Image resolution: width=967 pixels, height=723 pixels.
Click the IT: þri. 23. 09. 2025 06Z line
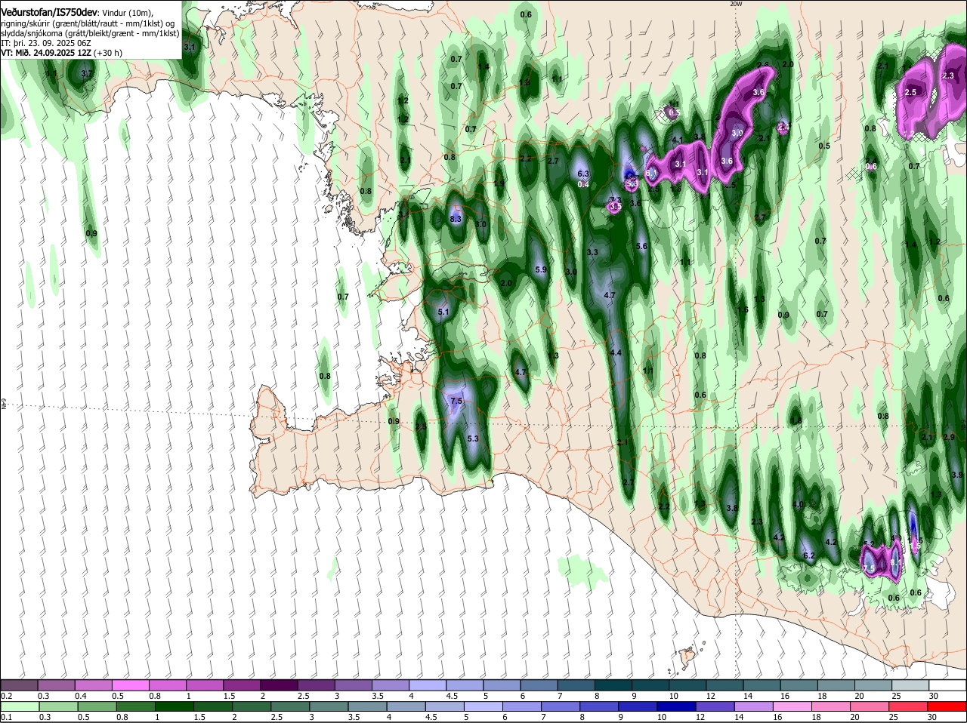coord(45,43)
